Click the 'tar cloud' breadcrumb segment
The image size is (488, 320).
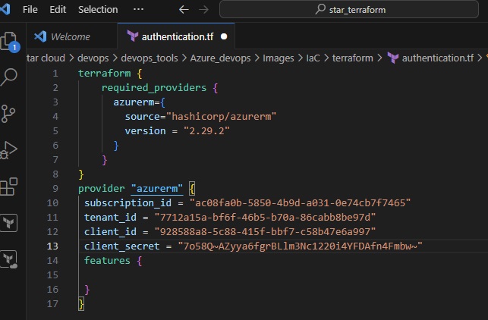[x=46, y=58]
